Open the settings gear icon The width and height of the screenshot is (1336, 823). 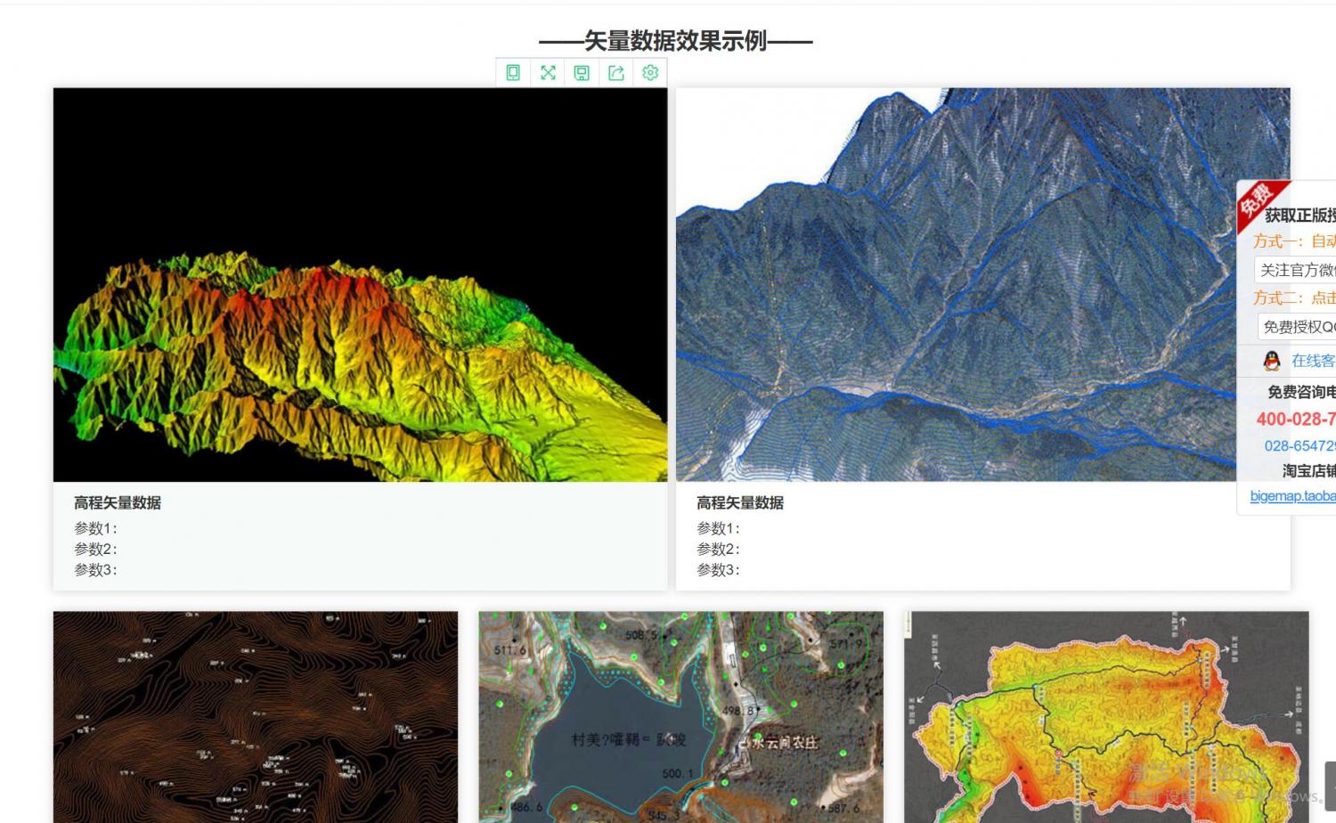[x=650, y=73]
